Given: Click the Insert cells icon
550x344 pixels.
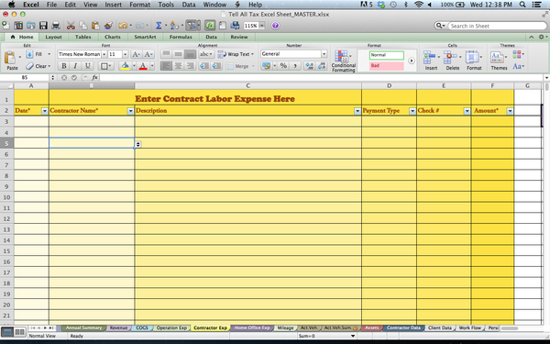Looking at the screenshot, I should (x=429, y=56).
